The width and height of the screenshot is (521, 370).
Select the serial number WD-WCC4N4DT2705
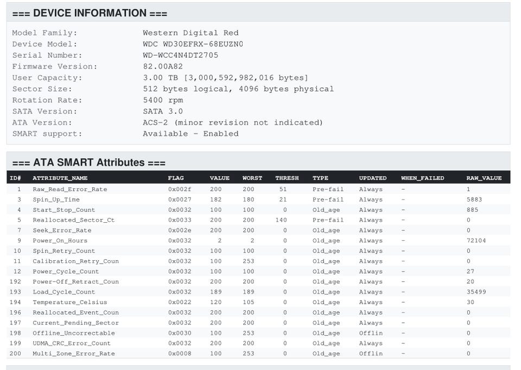[x=180, y=55]
